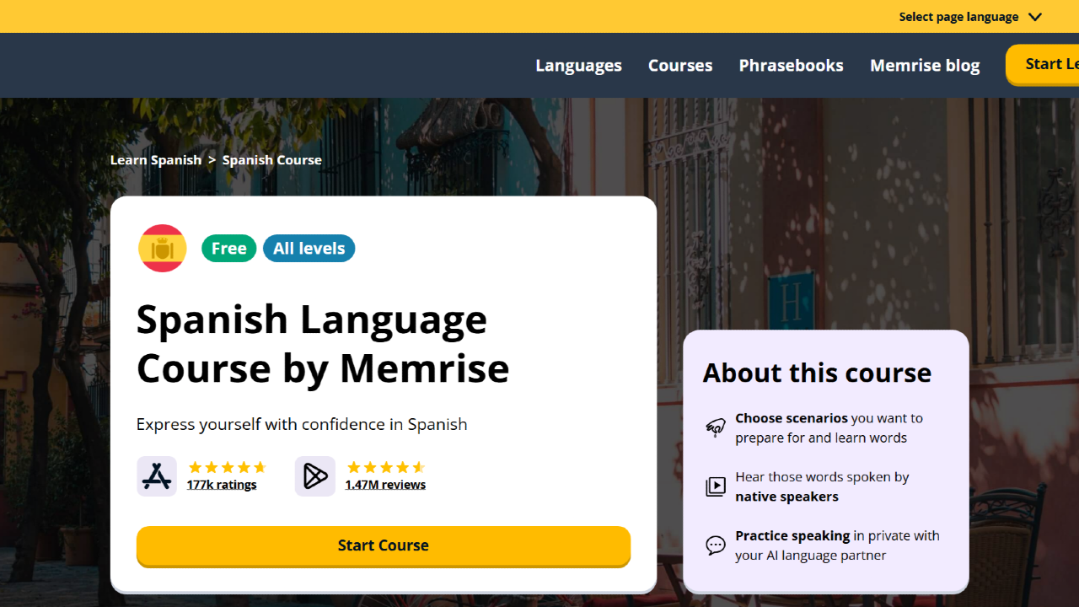
Task: Click the AI language partner speech bubble icon
Action: (715, 545)
